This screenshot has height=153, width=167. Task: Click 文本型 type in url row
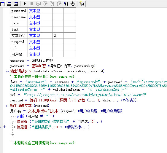[35, 48]
